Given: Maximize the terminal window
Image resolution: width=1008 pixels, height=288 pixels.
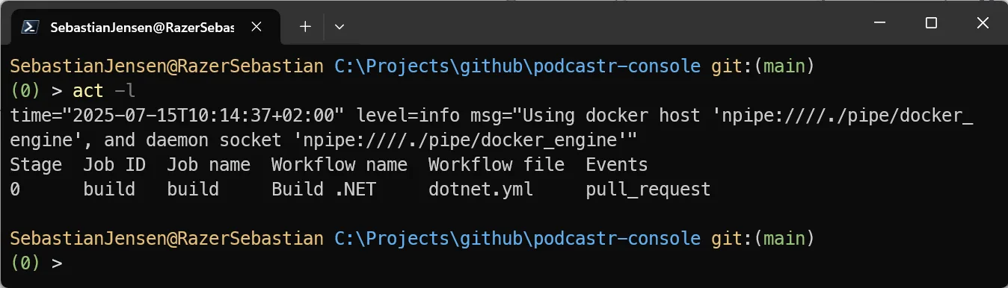Looking at the screenshot, I should [x=931, y=23].
